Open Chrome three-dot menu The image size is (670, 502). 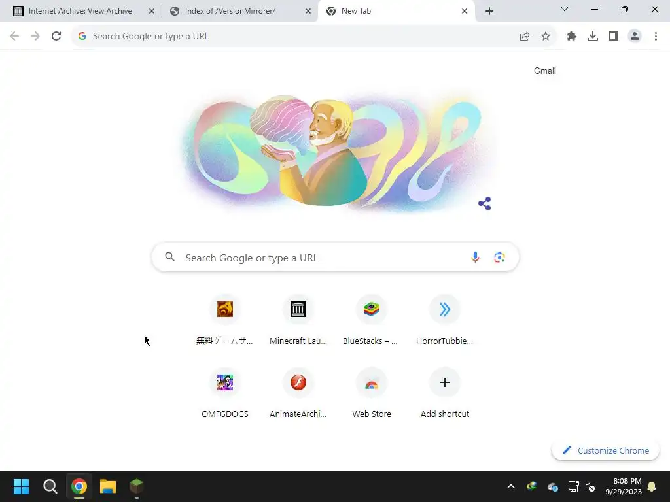[x=656, y=37]
